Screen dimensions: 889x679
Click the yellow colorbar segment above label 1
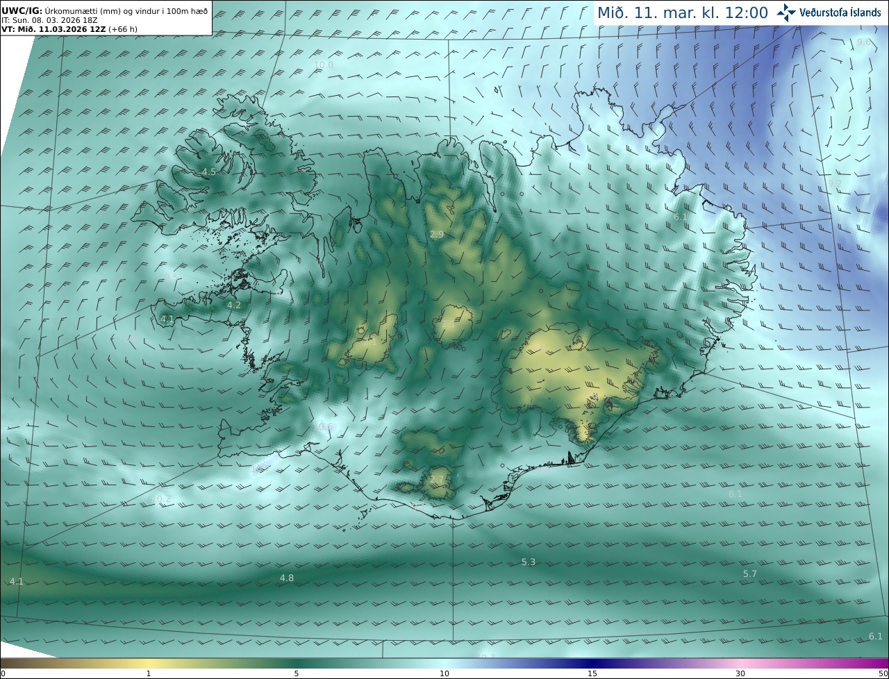click(x=149, y=663)
